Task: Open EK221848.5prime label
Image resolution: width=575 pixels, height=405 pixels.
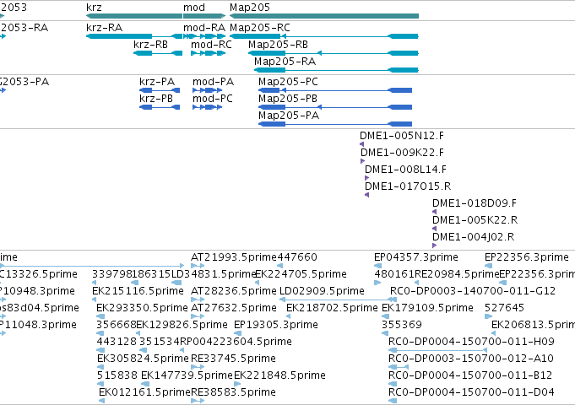Action: tap(279, 375)
